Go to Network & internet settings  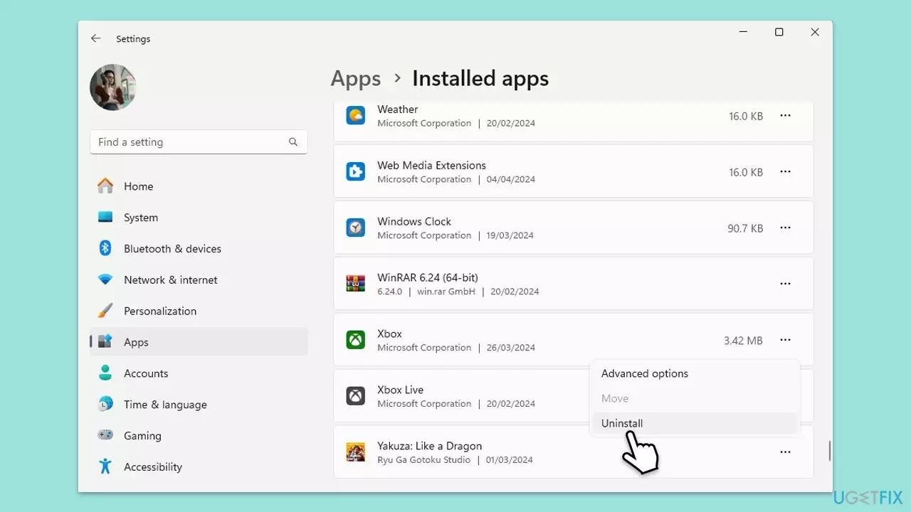coord(170,280)
